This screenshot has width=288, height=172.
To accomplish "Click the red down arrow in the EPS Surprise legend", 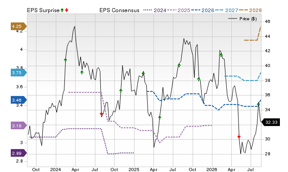I will 67,10.
